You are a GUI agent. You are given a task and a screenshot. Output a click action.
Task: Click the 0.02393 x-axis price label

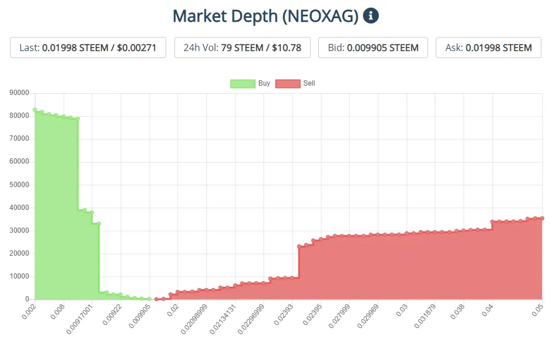click(x=284, y=314)
